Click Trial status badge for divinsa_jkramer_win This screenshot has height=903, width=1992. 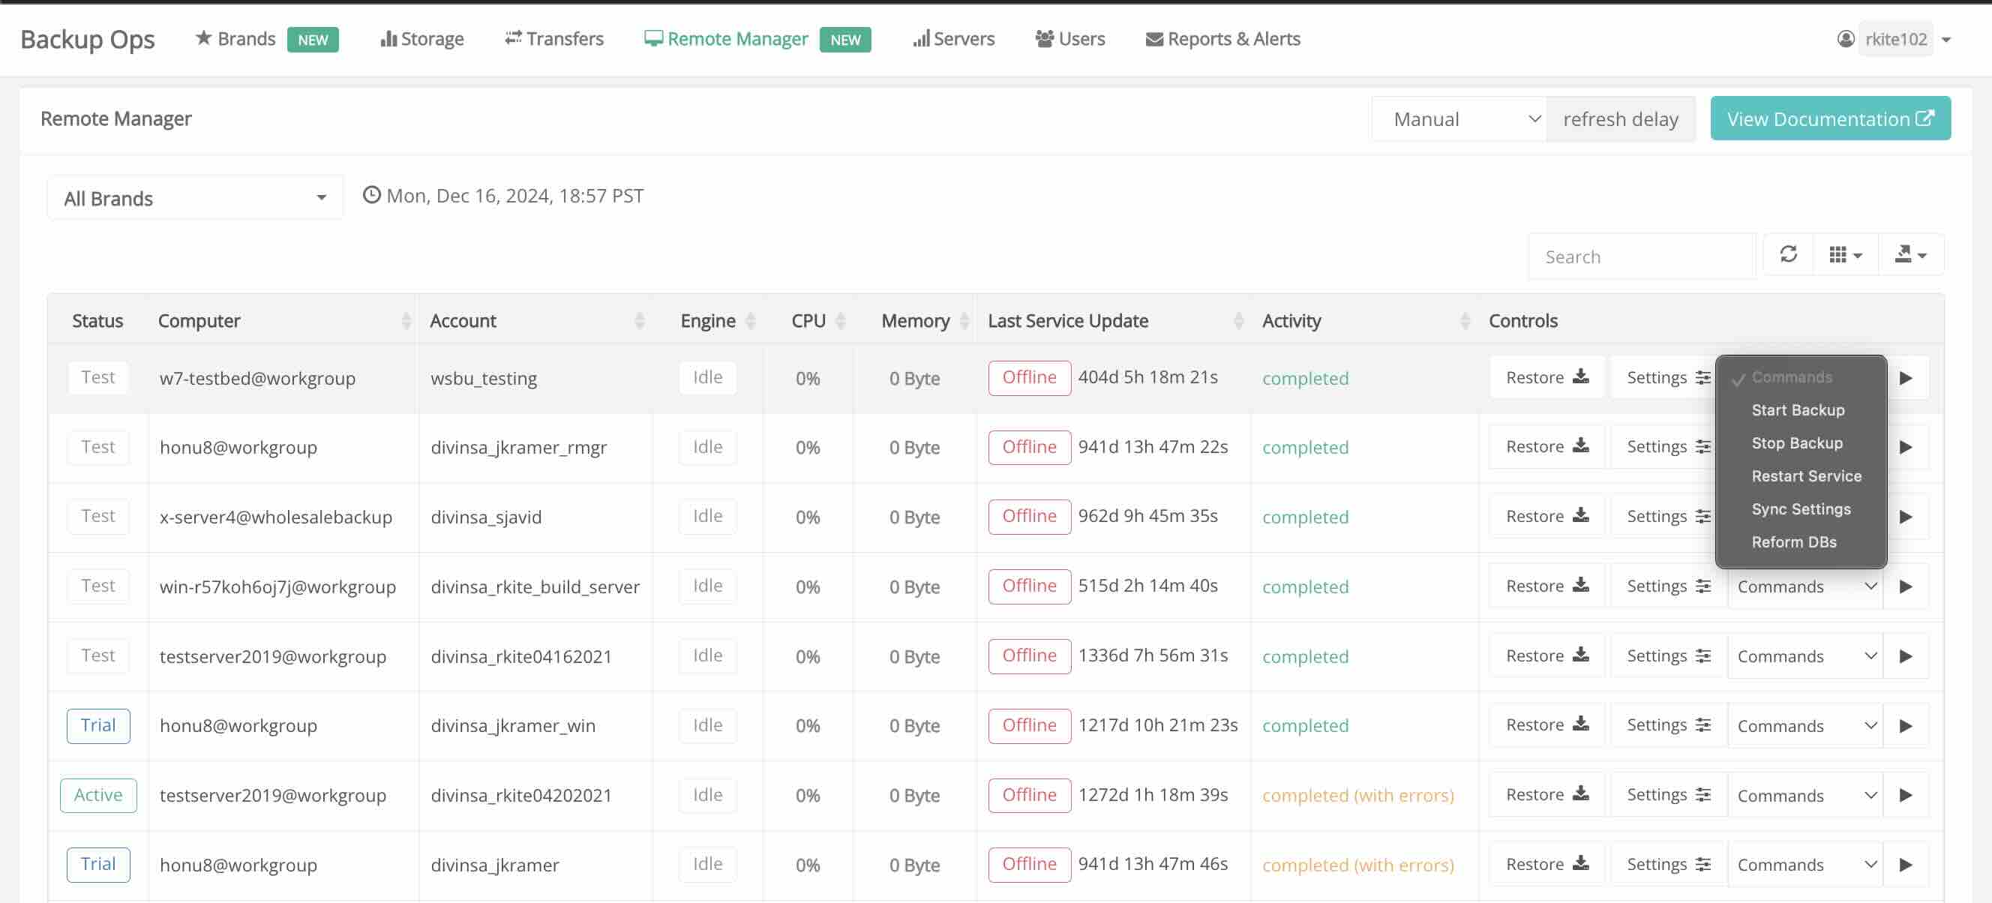(98, 725)
